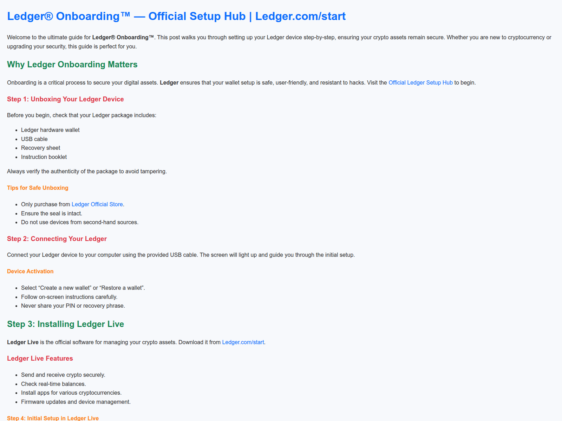Click the 'Recovery sheet' list item
This screenshot has width=562, height=421.
[x=40, y=148]
